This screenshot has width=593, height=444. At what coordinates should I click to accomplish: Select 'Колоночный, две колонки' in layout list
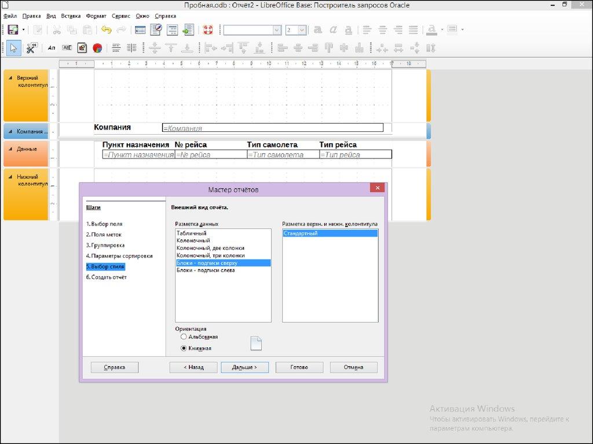click(x=210, y=248)
